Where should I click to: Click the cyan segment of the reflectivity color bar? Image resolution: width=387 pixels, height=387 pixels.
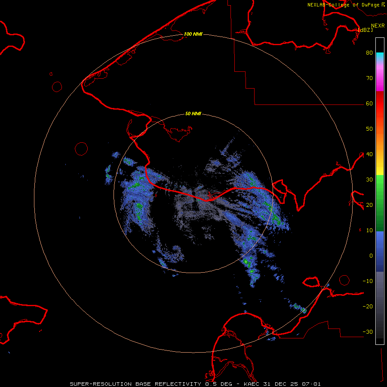380,56
